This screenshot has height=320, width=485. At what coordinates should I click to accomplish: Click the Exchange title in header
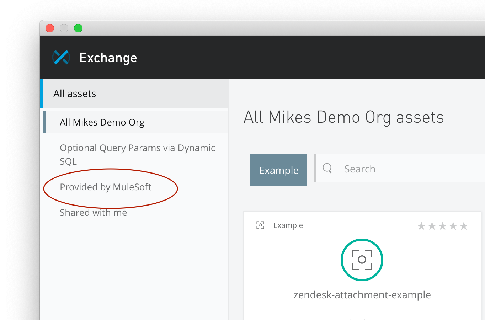[108, 58]
